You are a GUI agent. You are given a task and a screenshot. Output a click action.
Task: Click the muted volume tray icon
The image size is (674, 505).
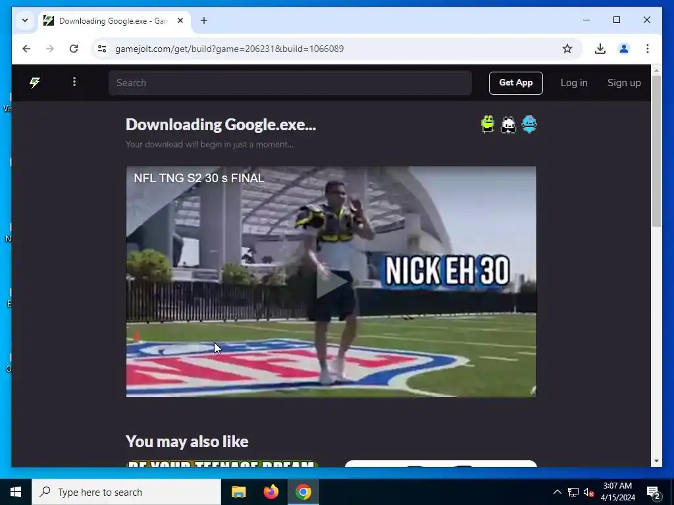(588, 492)
